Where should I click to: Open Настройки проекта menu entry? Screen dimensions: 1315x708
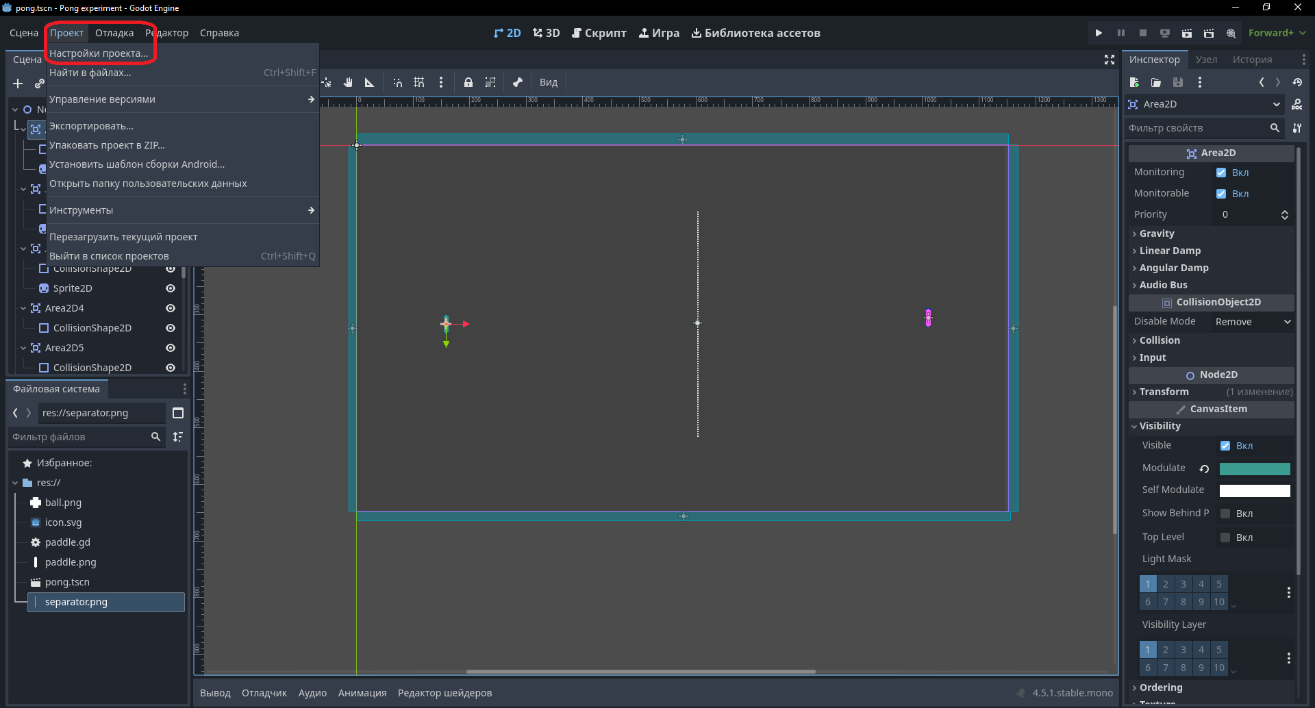click(99, 53)
